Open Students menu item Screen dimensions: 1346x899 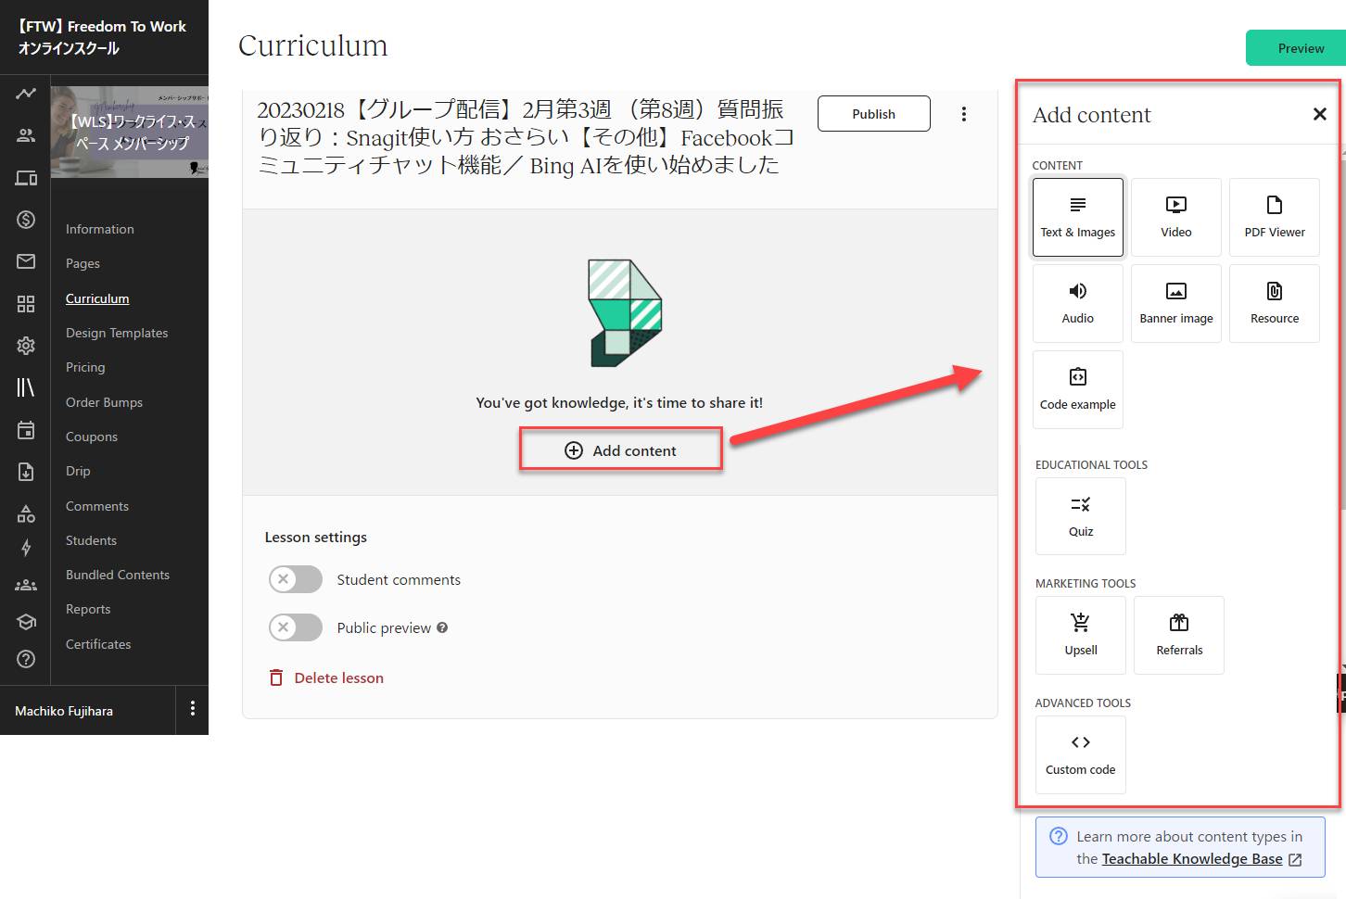pyautogui.click(x=91, y=540)
